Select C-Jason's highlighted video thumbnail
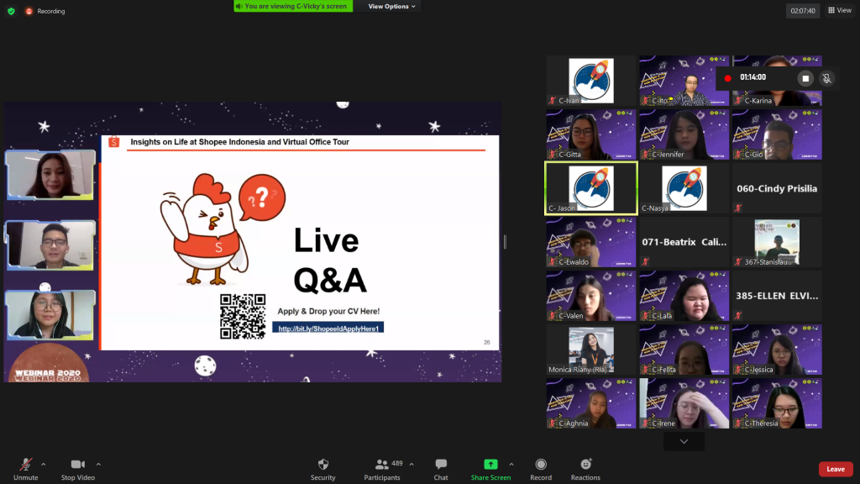The image size is (860, 484). (590, 188)
